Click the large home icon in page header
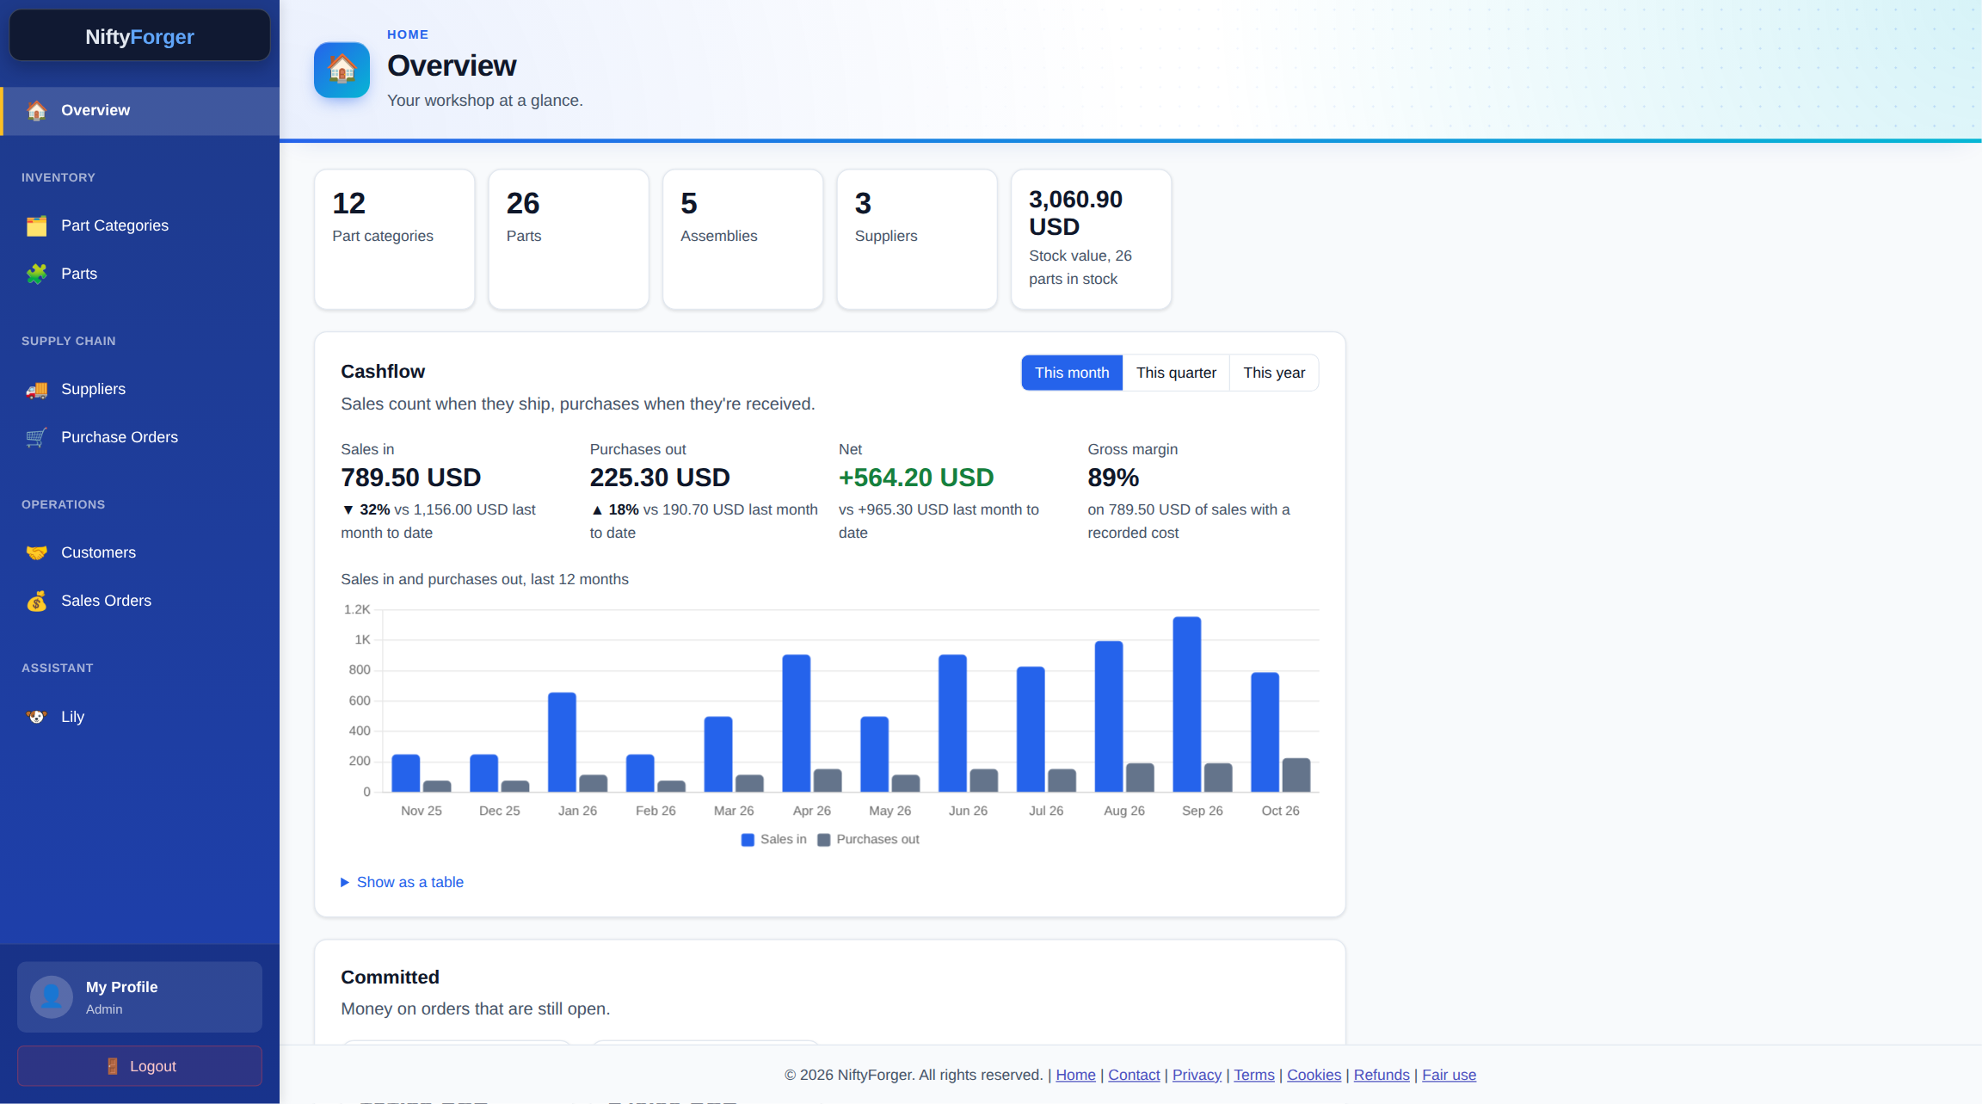This screenshot has height=1104, width=1982. [342, 70]
